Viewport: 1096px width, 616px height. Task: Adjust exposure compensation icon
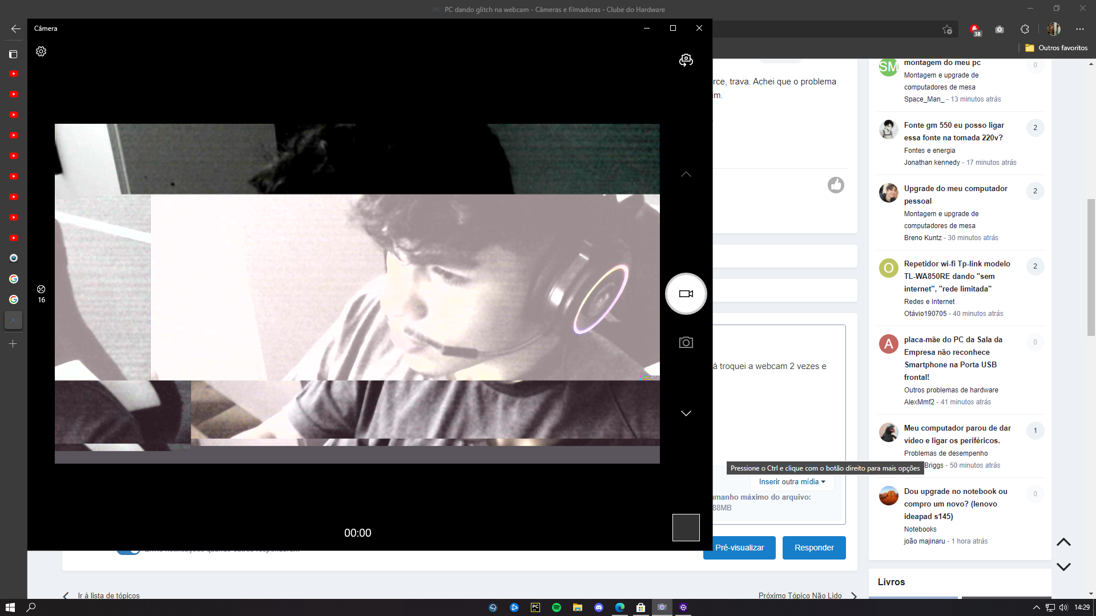coord(41,294)
